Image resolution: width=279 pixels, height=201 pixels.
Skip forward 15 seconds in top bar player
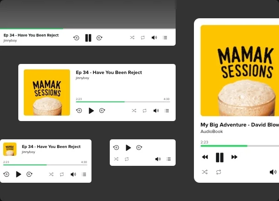[x=99, y=38]
